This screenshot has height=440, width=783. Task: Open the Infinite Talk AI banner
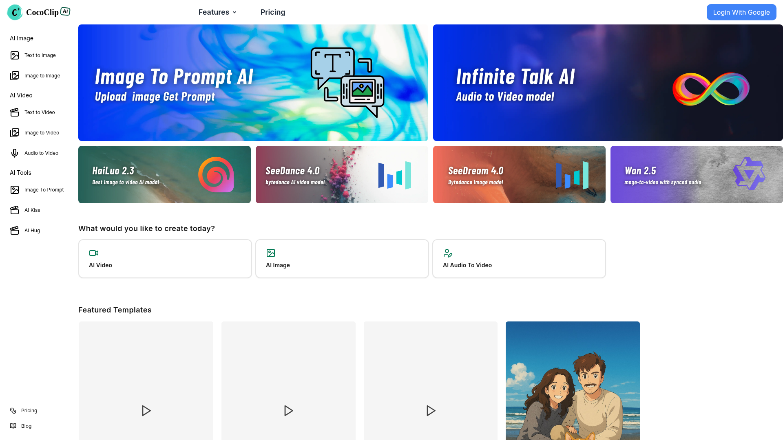click(608, 83)
